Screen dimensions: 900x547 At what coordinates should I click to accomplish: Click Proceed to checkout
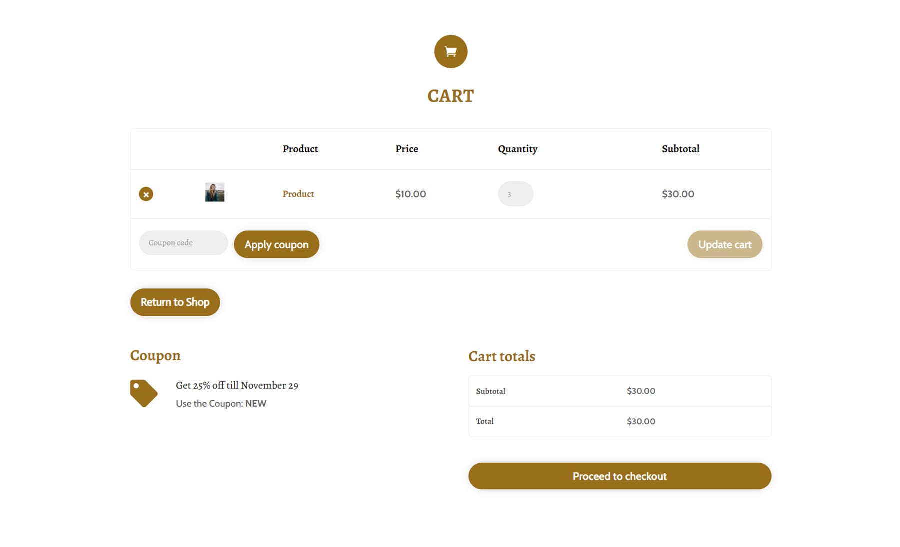point(619,476)
